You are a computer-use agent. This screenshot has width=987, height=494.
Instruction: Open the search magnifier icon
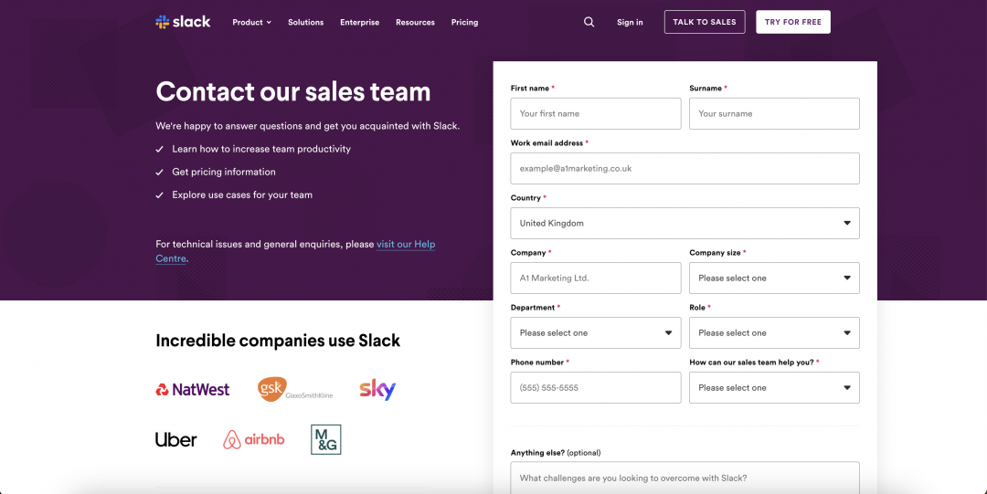click(589, 22)
